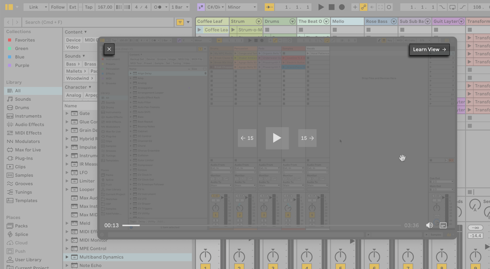The width and height of the screenshot is (490, 269).
Task: Mute the video with the speaker icon
Action: (x=430, y=225)
